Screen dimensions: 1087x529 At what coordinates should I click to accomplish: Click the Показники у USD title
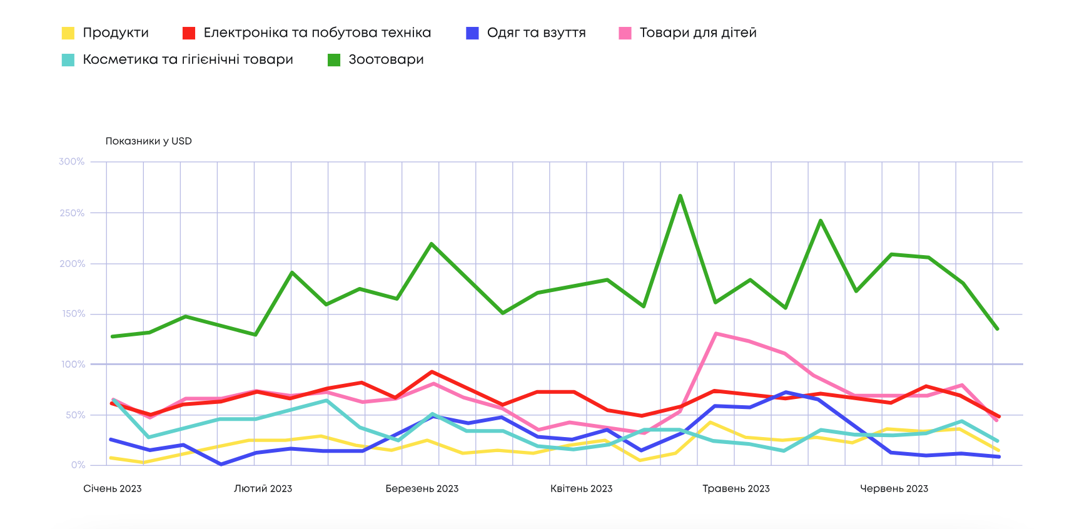point(148,141)
